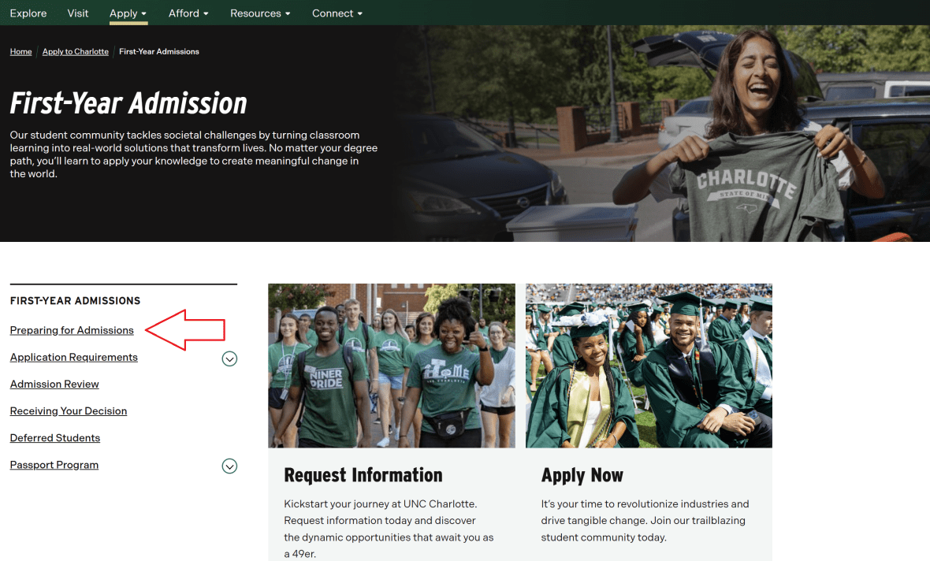Select the Deferred Students link
The height and width of the screenshot is (561, 930).
55,437
